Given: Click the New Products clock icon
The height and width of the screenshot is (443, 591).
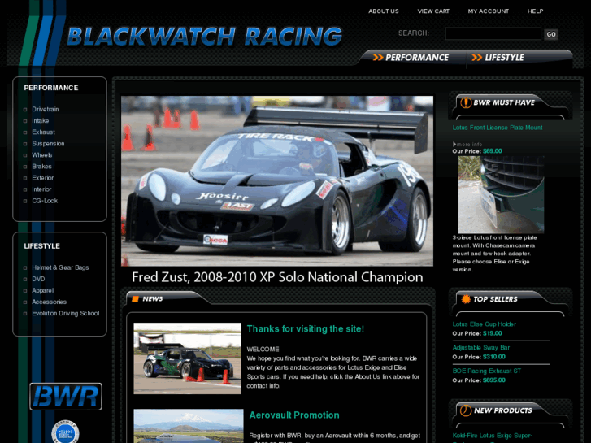Looking at the screenshot, I should coord(466,410).
